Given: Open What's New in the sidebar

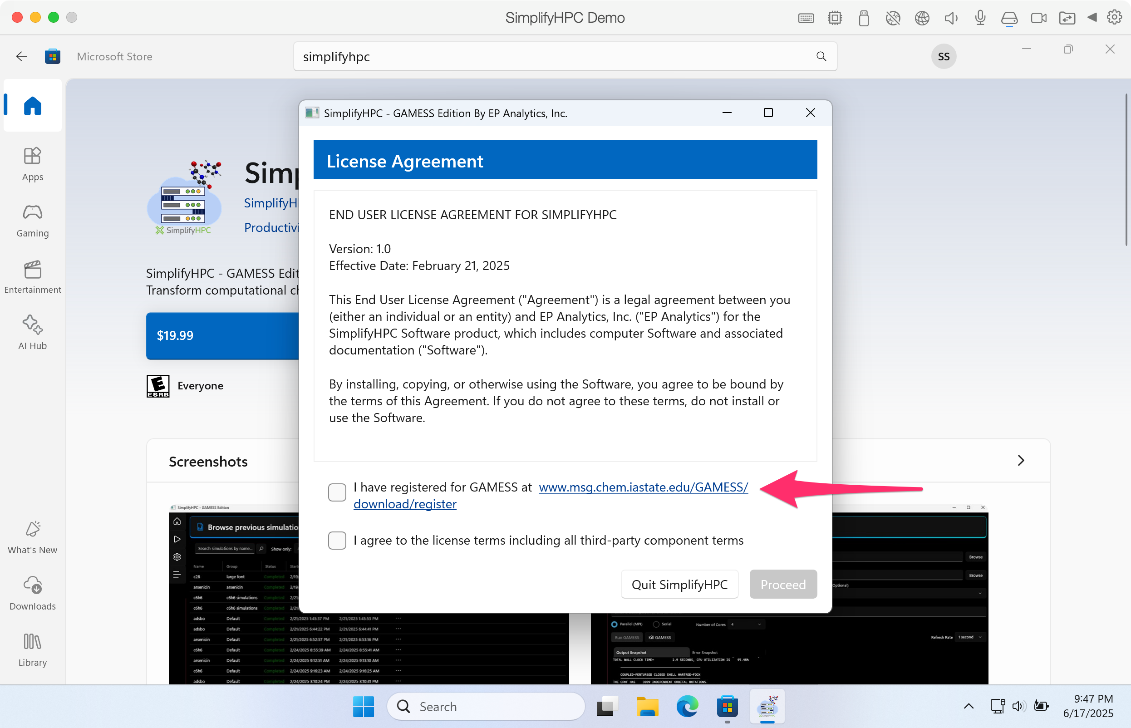Looking at the screenshot, I should tap(32, 537).
